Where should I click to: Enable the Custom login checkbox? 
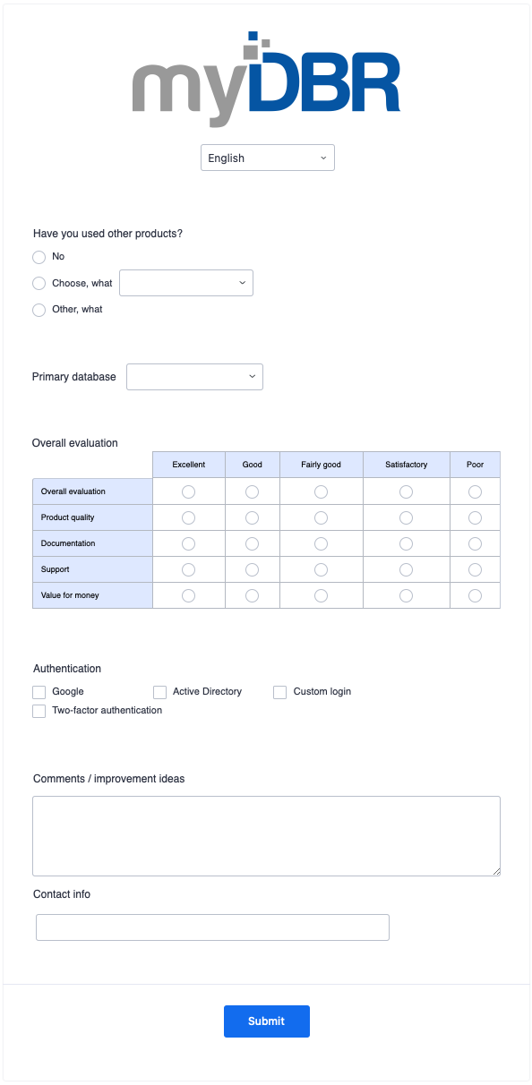click(x=279, y=692)
